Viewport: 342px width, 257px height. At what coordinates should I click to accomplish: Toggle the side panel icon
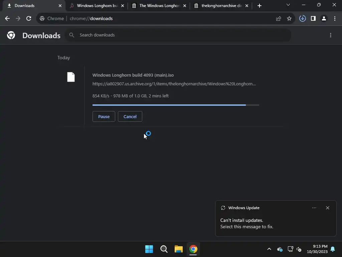click(313, 19)
